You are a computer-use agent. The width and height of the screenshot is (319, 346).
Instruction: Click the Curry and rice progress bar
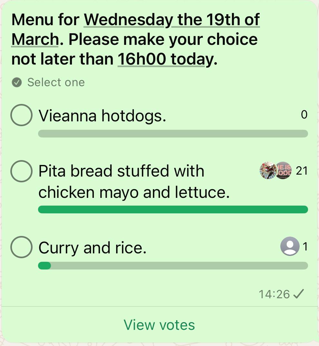tap(173, 266)
